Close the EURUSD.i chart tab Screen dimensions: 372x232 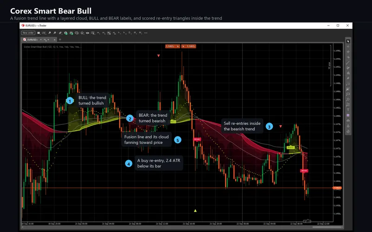coord(54,39)
